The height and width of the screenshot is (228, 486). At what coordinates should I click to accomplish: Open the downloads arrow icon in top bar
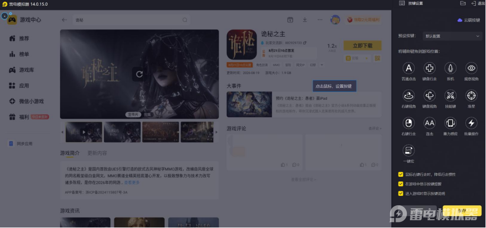pyautogui.click(x=305, y=20)
